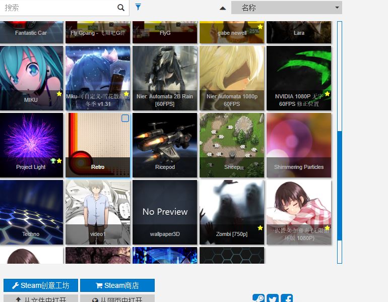Select the Fantastic Car wallpaper
Viewport: 388px width, 302px height.
click(x=31, y=32)
